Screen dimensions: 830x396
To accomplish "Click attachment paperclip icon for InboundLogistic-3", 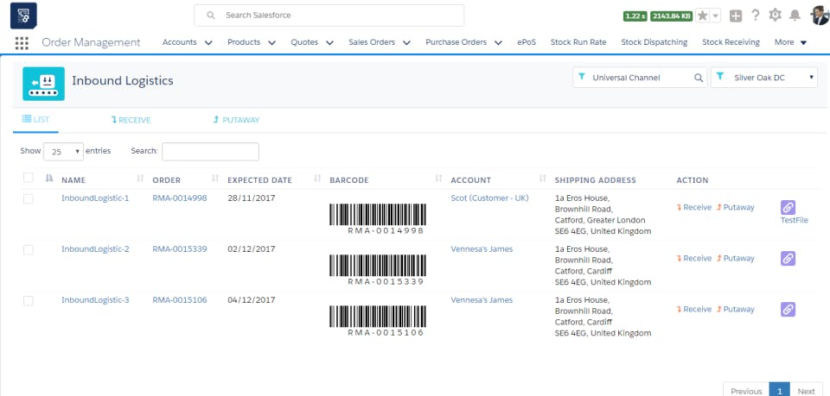I will pyautogui.click(x=788, y=310).
